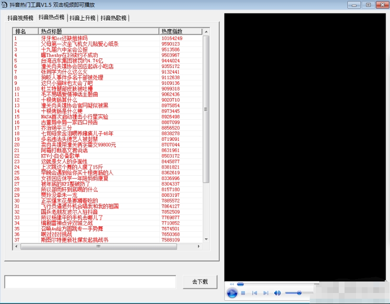Switch to 抖音热歌榜 tab
390x304 pixels.
coord(114,18)
